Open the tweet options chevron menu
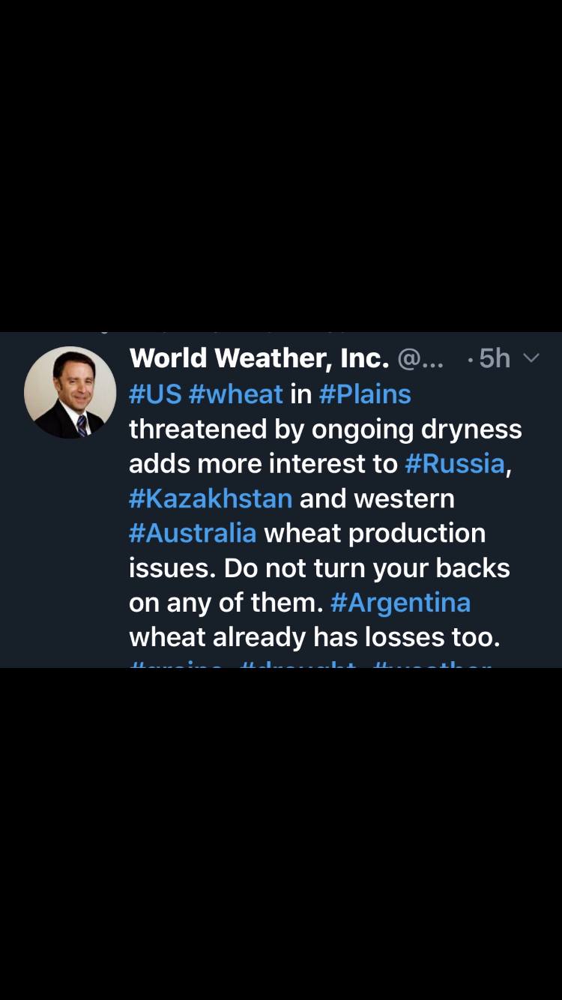Viewport: 562px width, 1000px height. click(531, 358)
